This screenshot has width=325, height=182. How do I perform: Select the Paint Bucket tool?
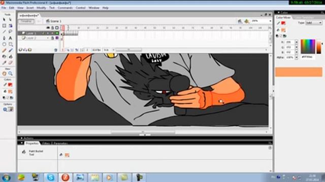[x=10, y=57]
